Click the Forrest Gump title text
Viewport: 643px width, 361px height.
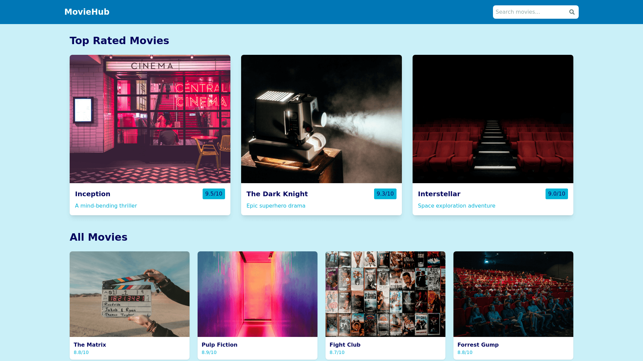click(478, 345)
